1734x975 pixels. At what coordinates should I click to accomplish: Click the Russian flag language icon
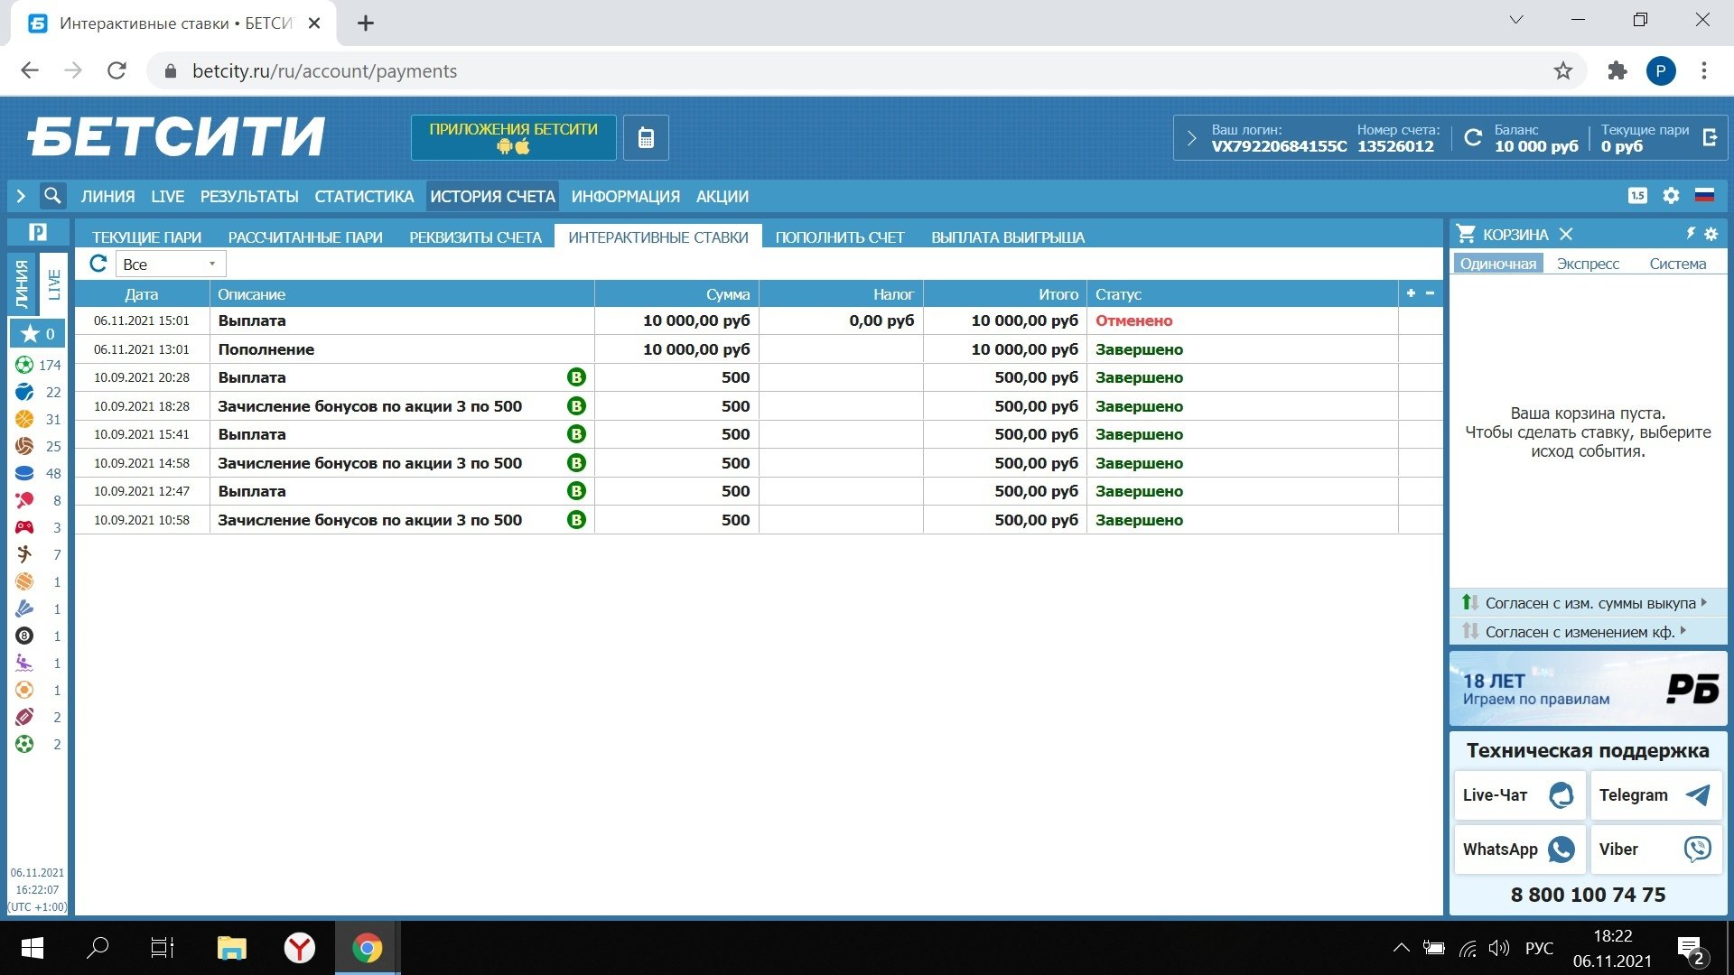click(1704, 196)
